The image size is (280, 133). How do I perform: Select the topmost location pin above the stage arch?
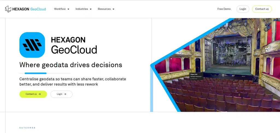(x=245, y=24)
